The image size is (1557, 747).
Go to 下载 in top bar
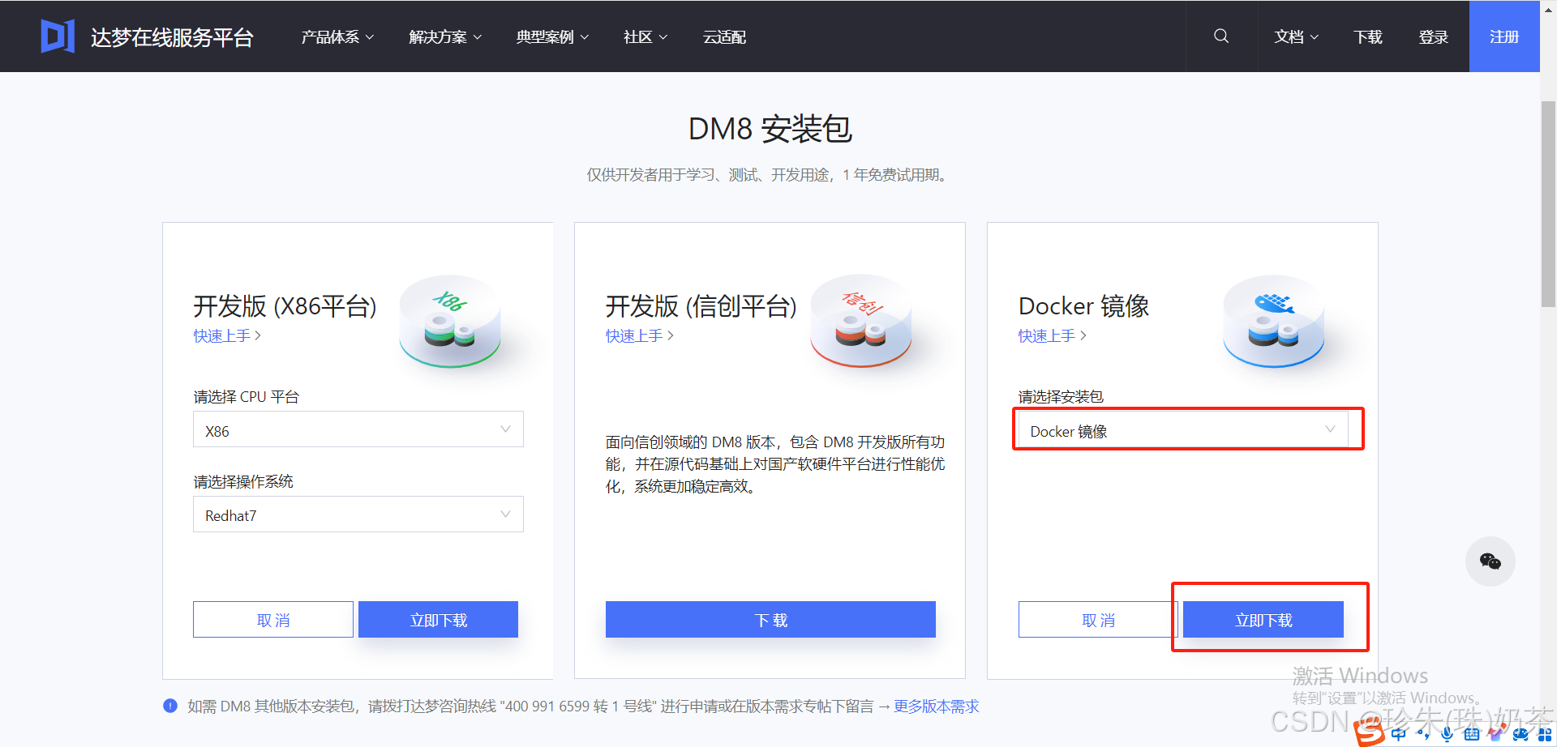1368,37
